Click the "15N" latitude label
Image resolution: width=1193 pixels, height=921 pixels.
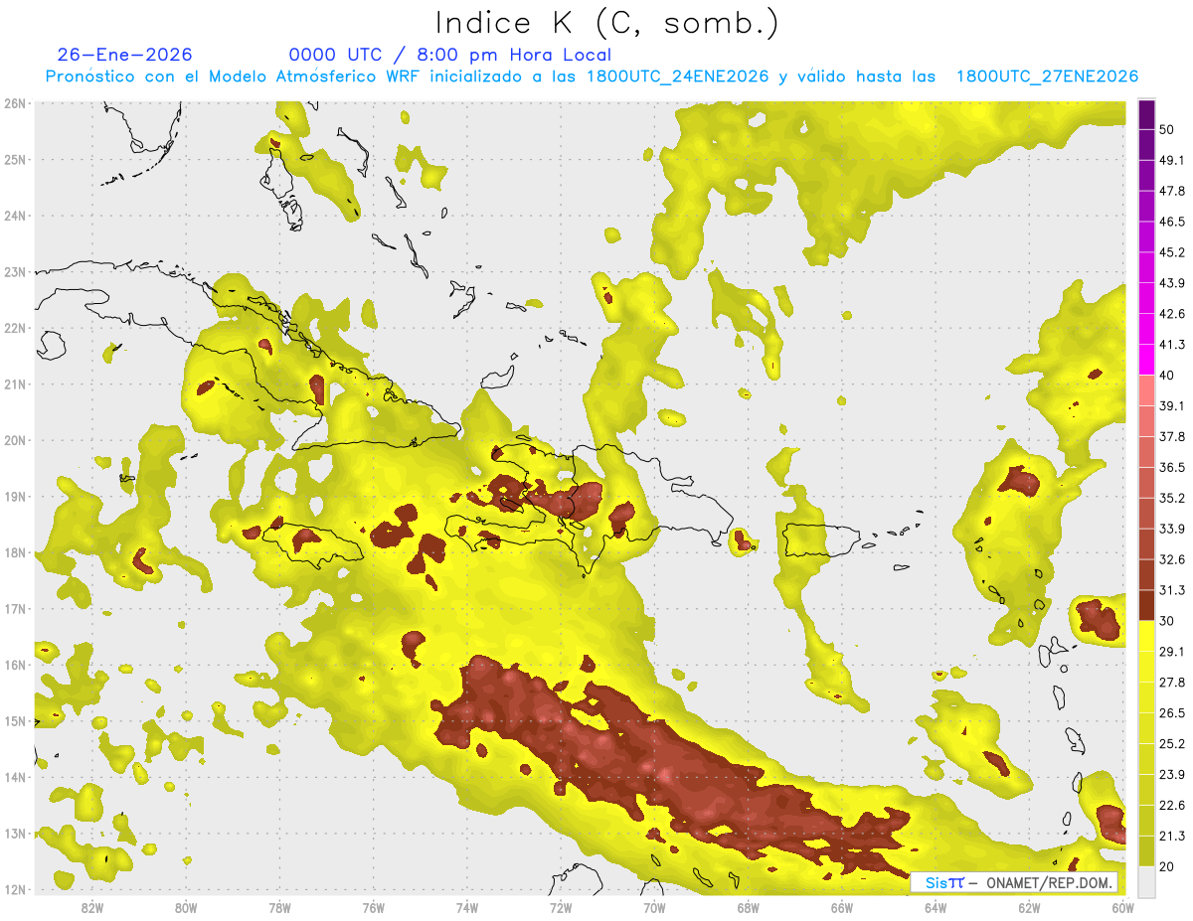pos(15,720)
